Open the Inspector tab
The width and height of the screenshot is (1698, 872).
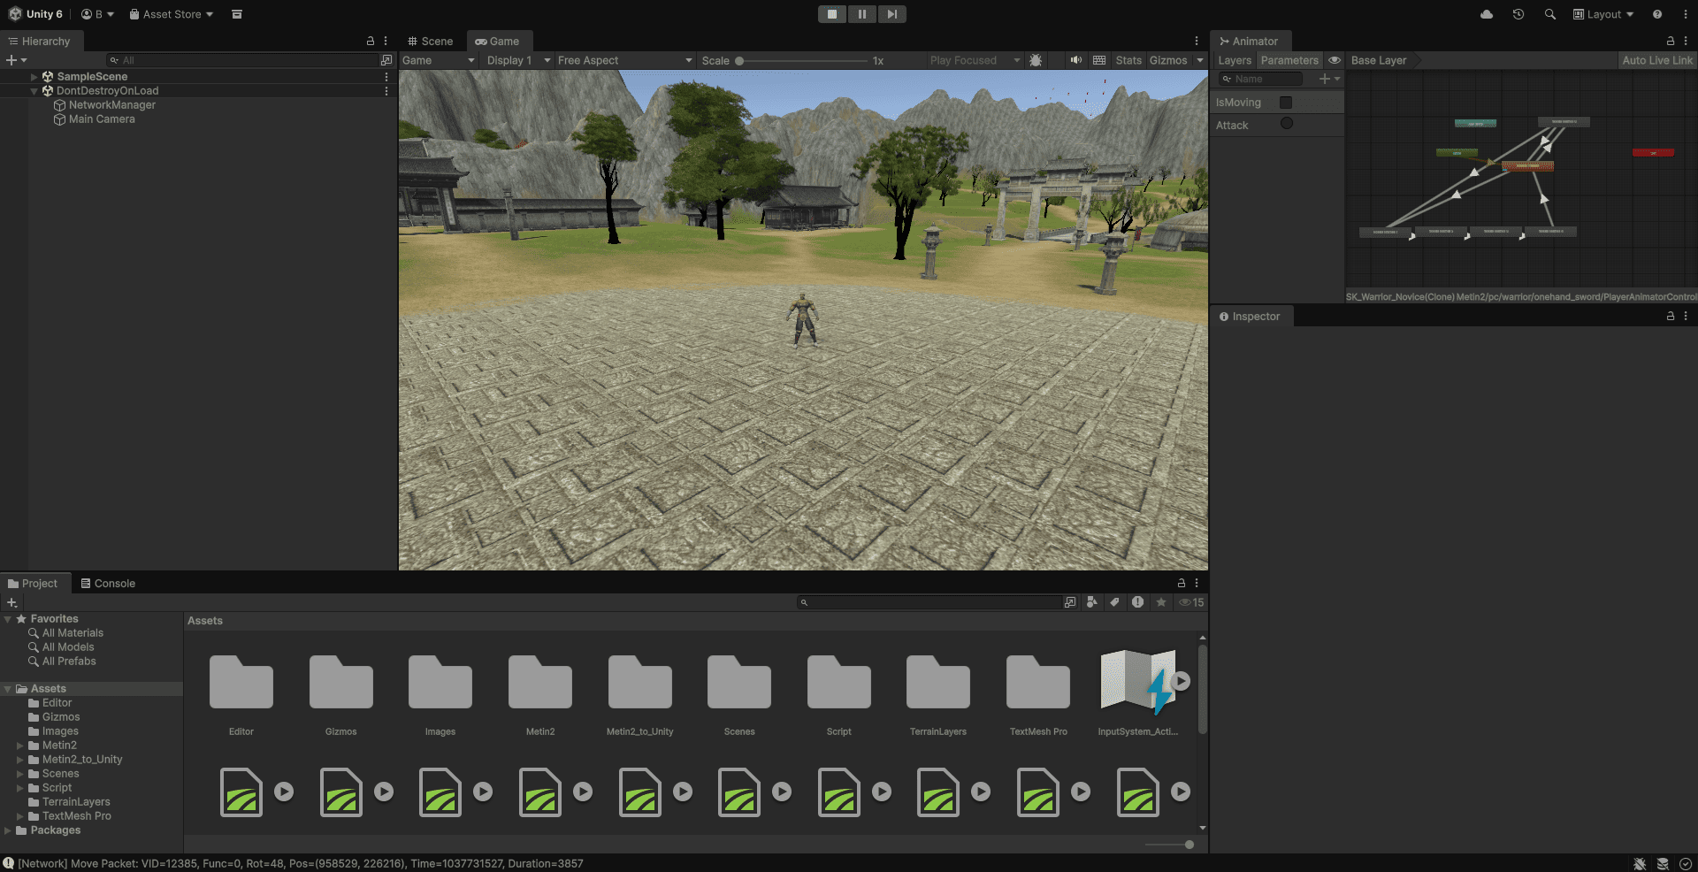(x=1250, y=317)
